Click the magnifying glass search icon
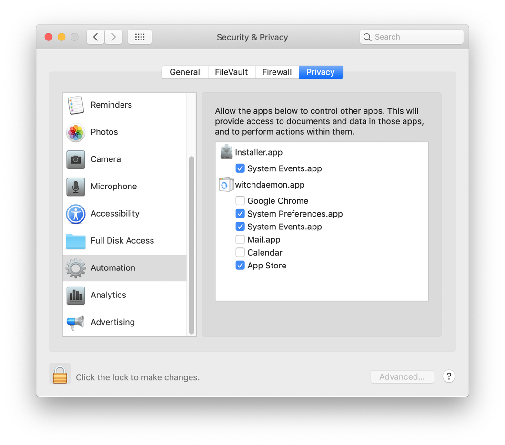The width and height of the screenshot is (505, 445). pyautogui.click(x=367, y=37)
